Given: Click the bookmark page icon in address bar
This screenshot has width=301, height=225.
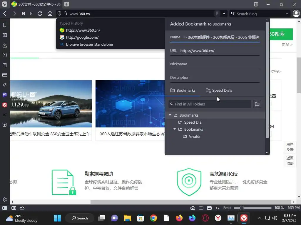Looking at the screenshot, I should [217, 13].
